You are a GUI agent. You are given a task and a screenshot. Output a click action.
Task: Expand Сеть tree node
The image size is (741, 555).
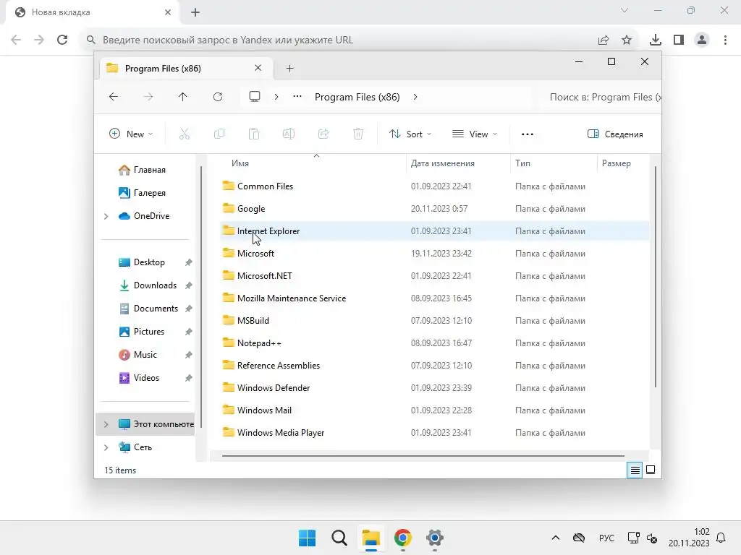point(106,447)
